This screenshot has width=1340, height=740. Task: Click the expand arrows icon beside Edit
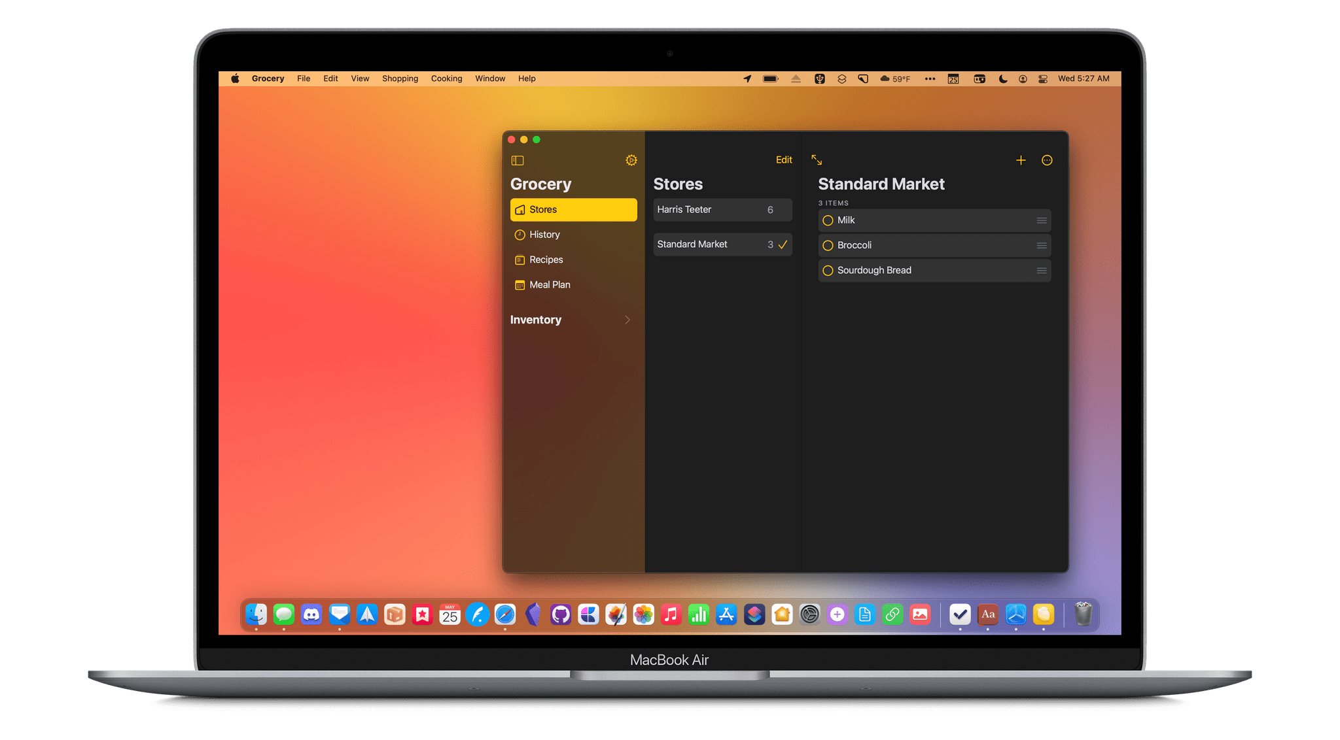pos(817,160)
